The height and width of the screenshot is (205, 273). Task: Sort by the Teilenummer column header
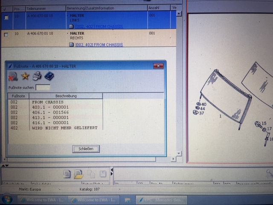[46, 9]
